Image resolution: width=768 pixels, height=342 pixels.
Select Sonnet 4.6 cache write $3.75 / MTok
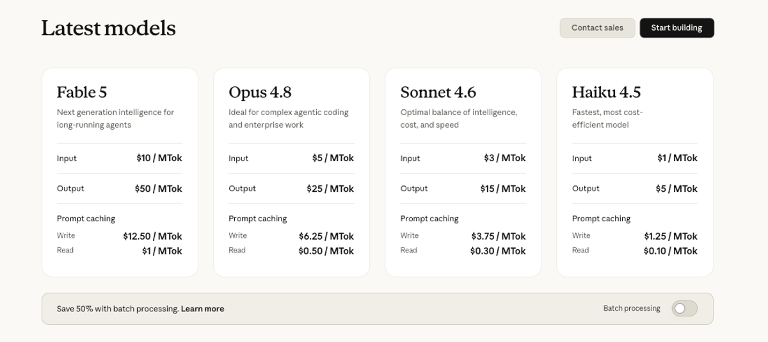(x=499, y=236)
